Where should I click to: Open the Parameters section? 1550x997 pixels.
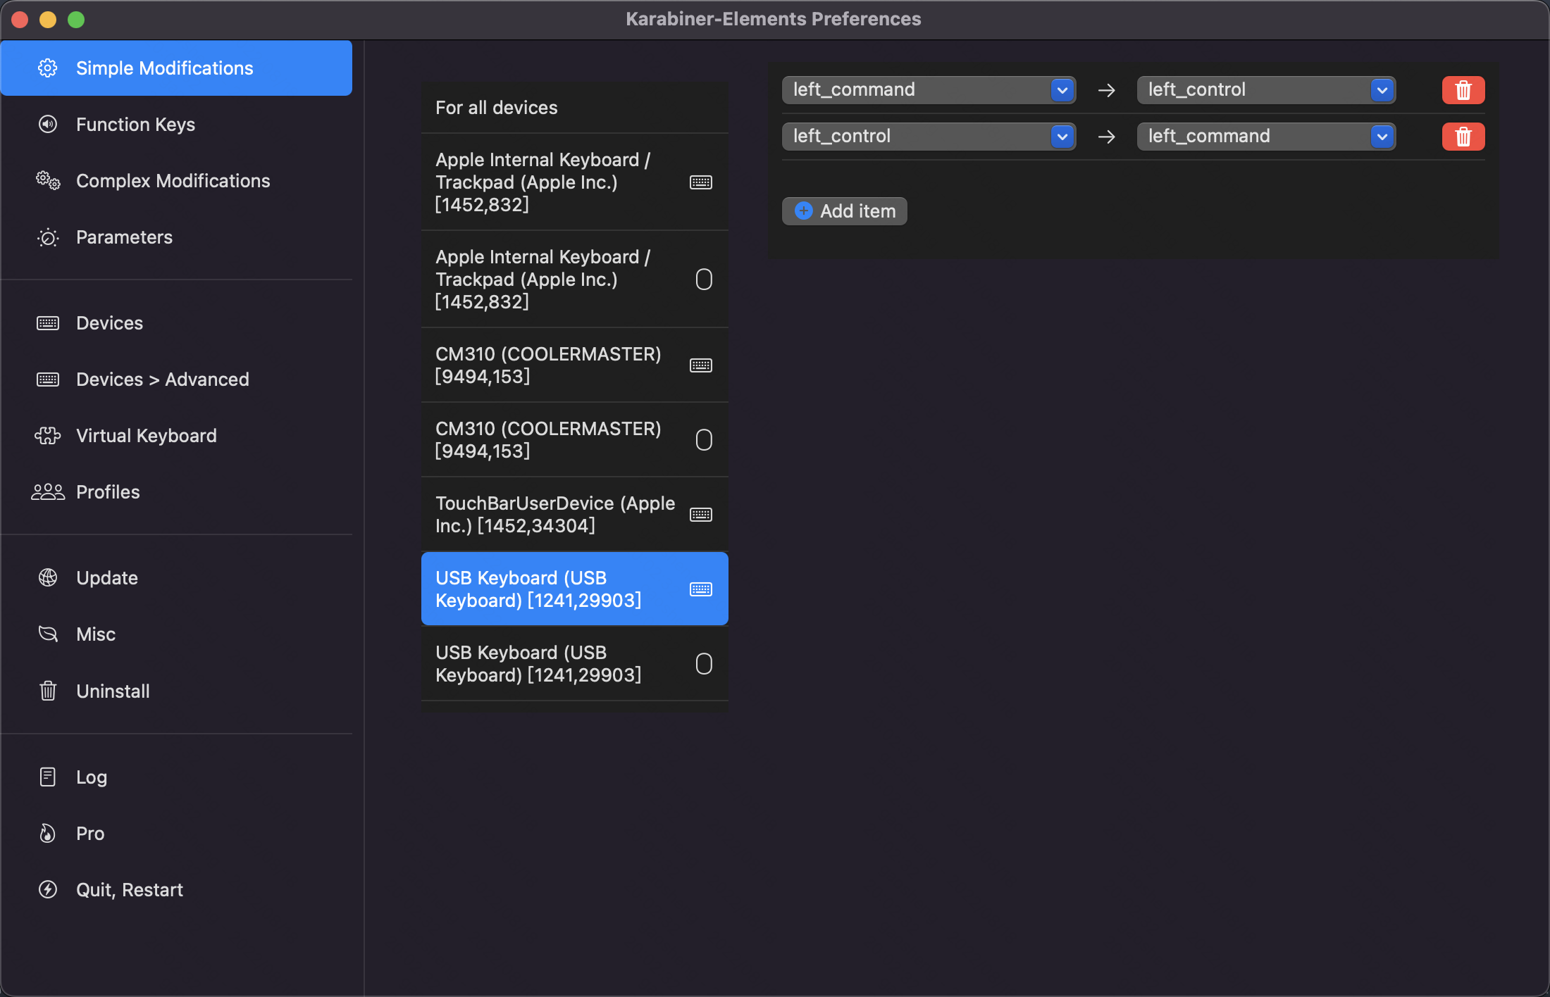click(x=176, y=237)
